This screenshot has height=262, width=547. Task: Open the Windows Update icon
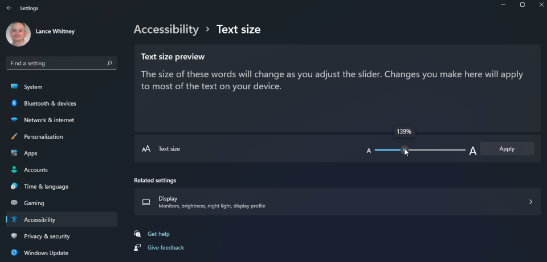pyautogui.click(x=14, y=253)
